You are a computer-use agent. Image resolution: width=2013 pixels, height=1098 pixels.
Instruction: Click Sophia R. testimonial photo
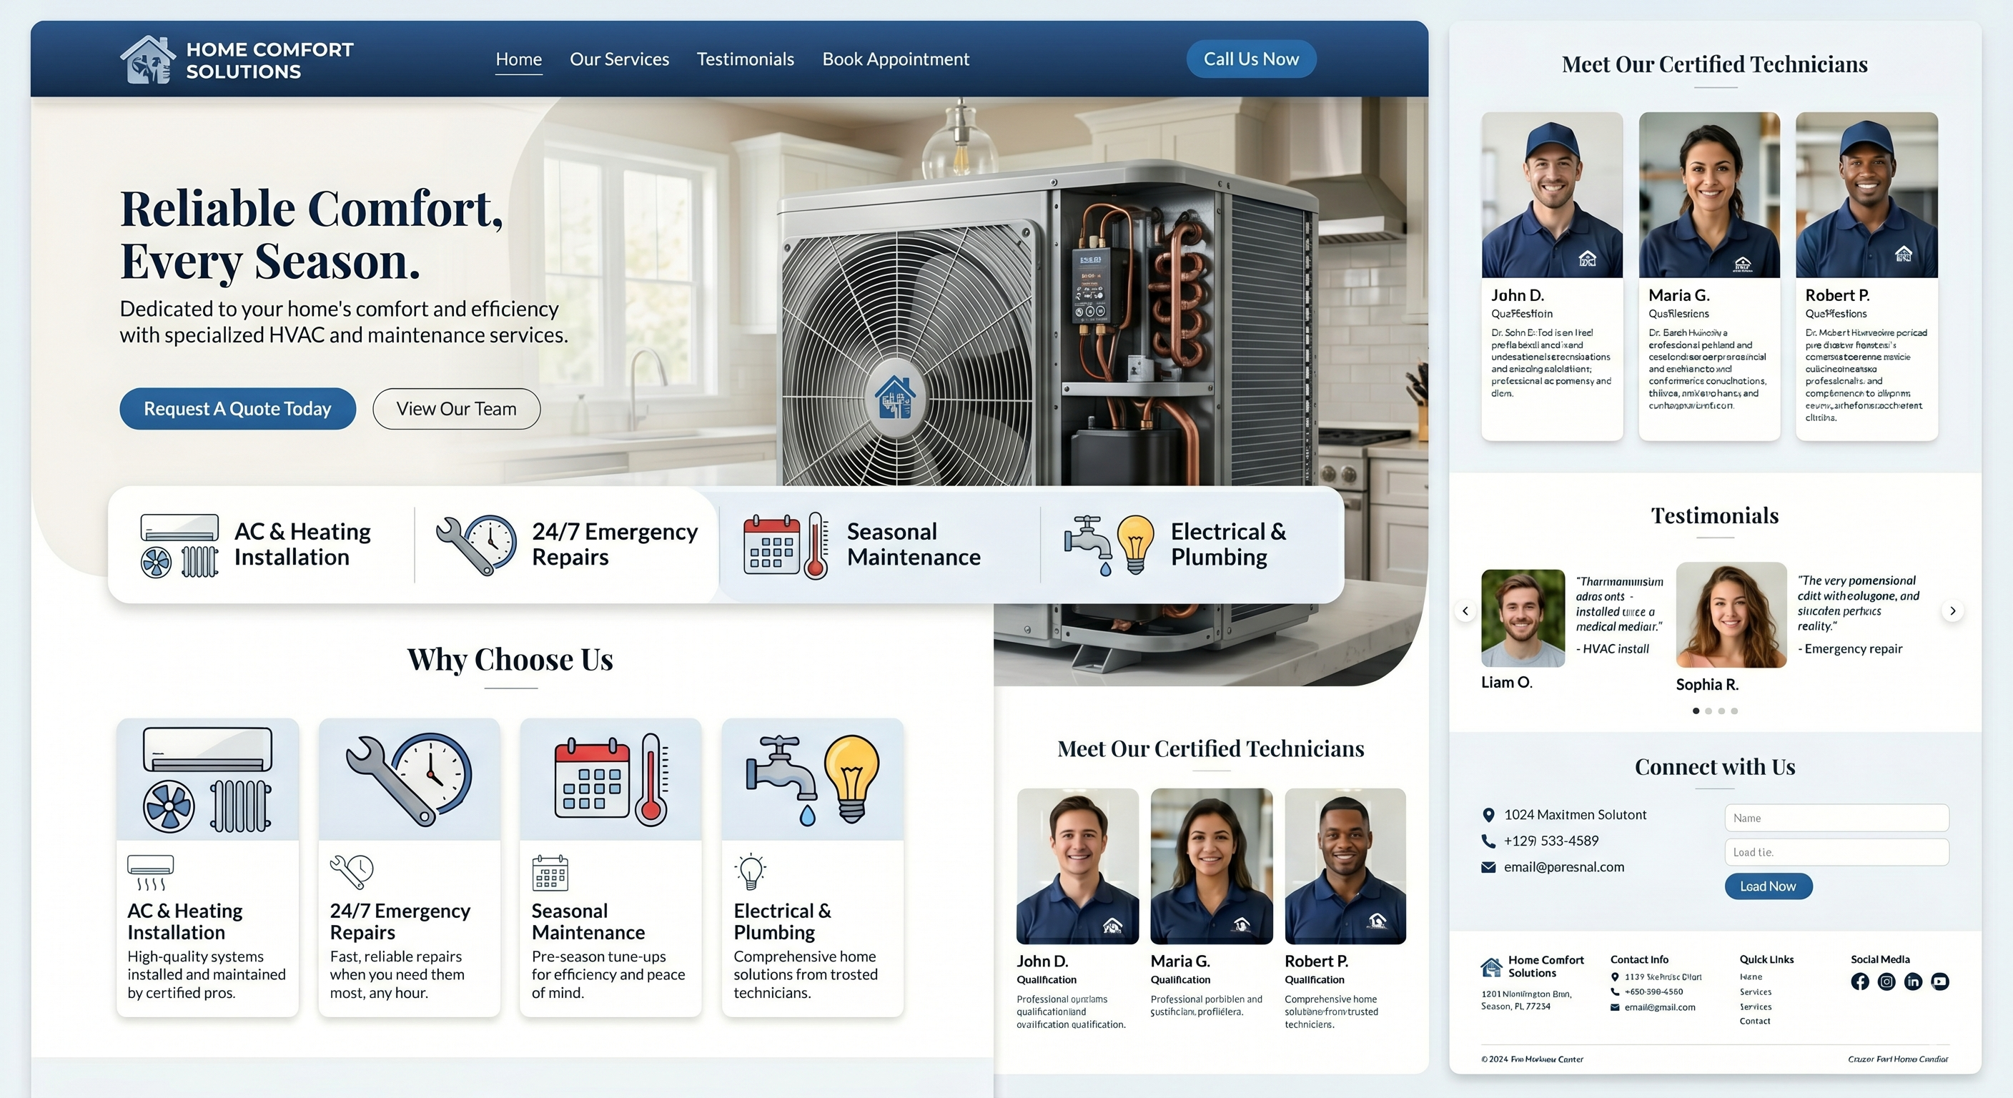(x=1731, y=615)
